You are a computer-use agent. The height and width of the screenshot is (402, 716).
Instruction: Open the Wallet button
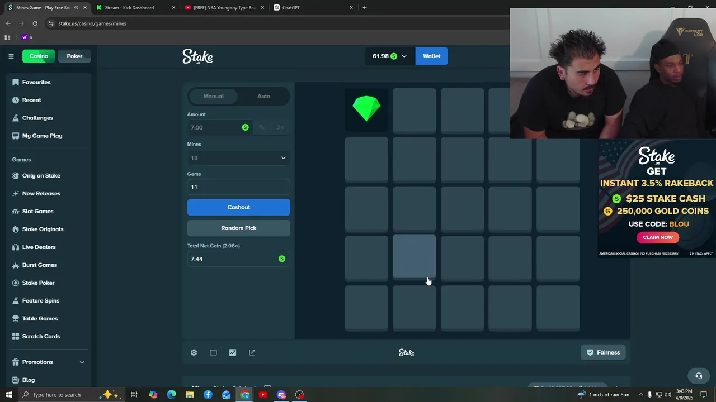tap(431, 56)
